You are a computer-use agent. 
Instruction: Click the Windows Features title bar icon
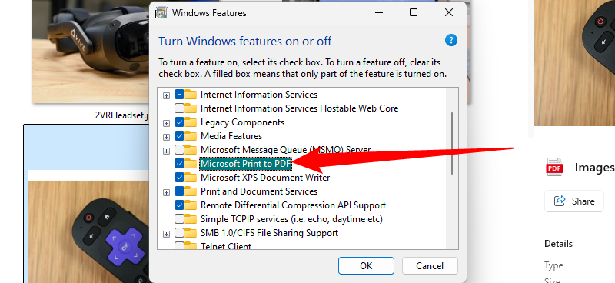point(161,12)
